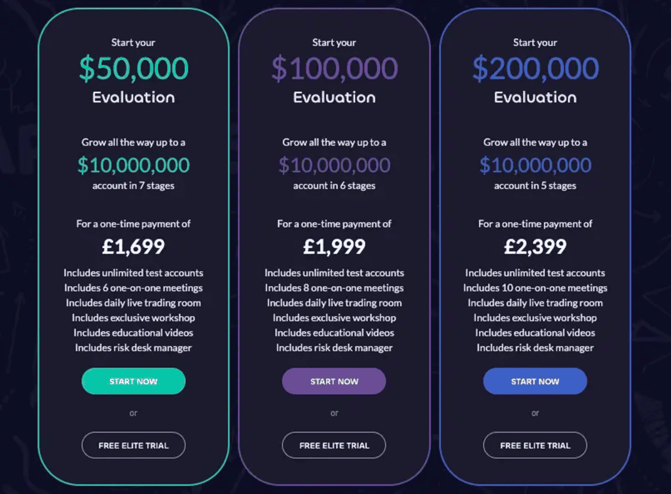Click the blue $10,000,000 amount
671x494 pixels.
[x=535, y=165]
